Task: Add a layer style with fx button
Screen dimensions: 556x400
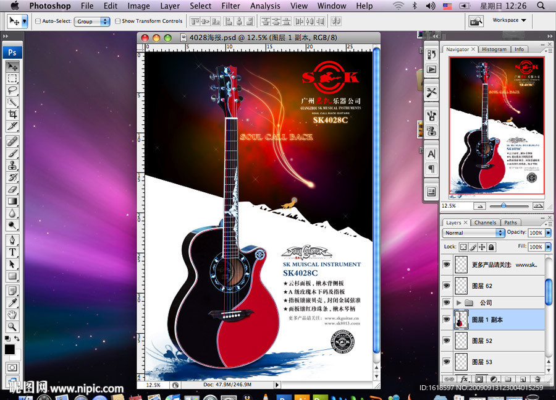Action: pyautogui.click(x=464, y=379)
